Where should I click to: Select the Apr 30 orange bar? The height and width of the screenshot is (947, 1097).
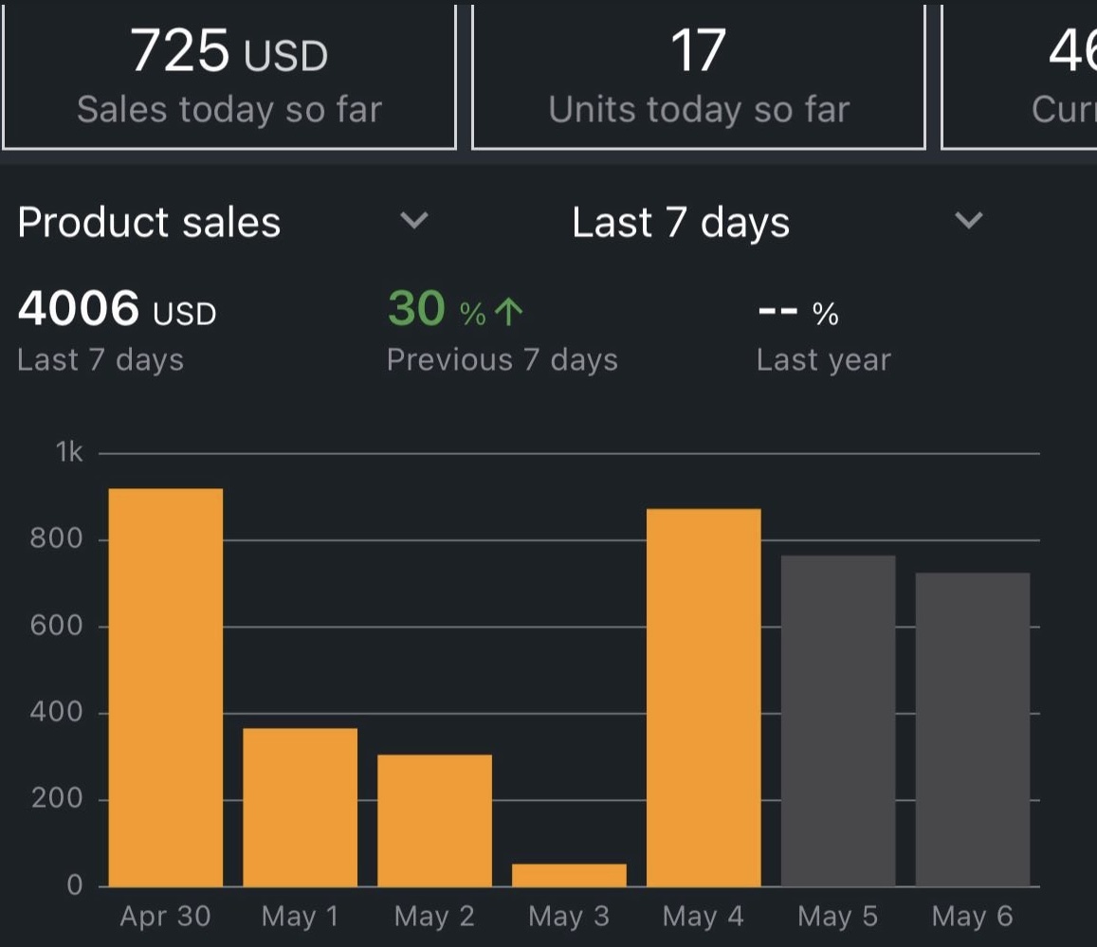click(x=166, y=687)
